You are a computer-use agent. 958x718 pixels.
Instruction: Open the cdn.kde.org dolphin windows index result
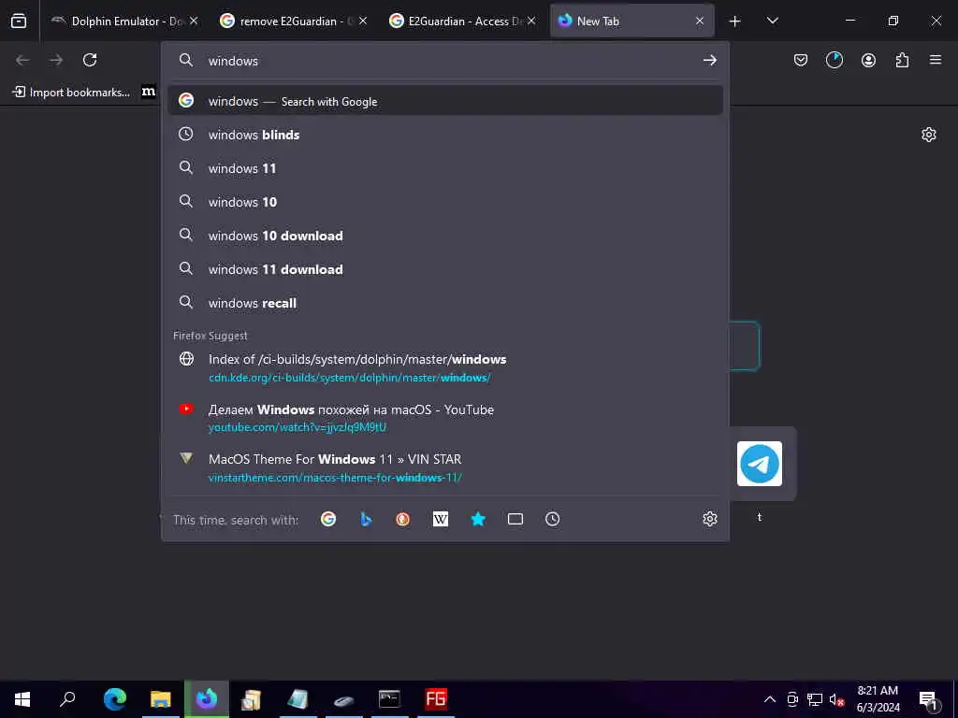coord(445,367)
